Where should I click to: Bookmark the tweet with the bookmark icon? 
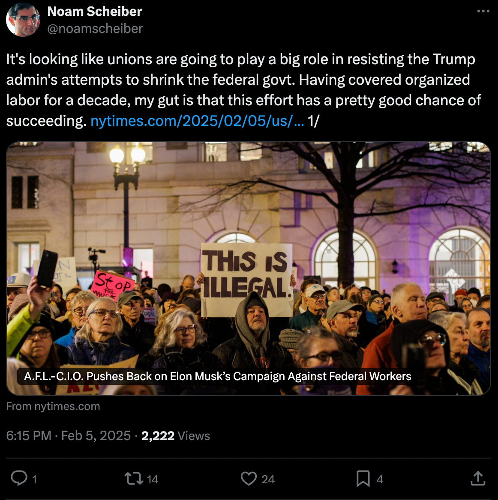point(363,479)
